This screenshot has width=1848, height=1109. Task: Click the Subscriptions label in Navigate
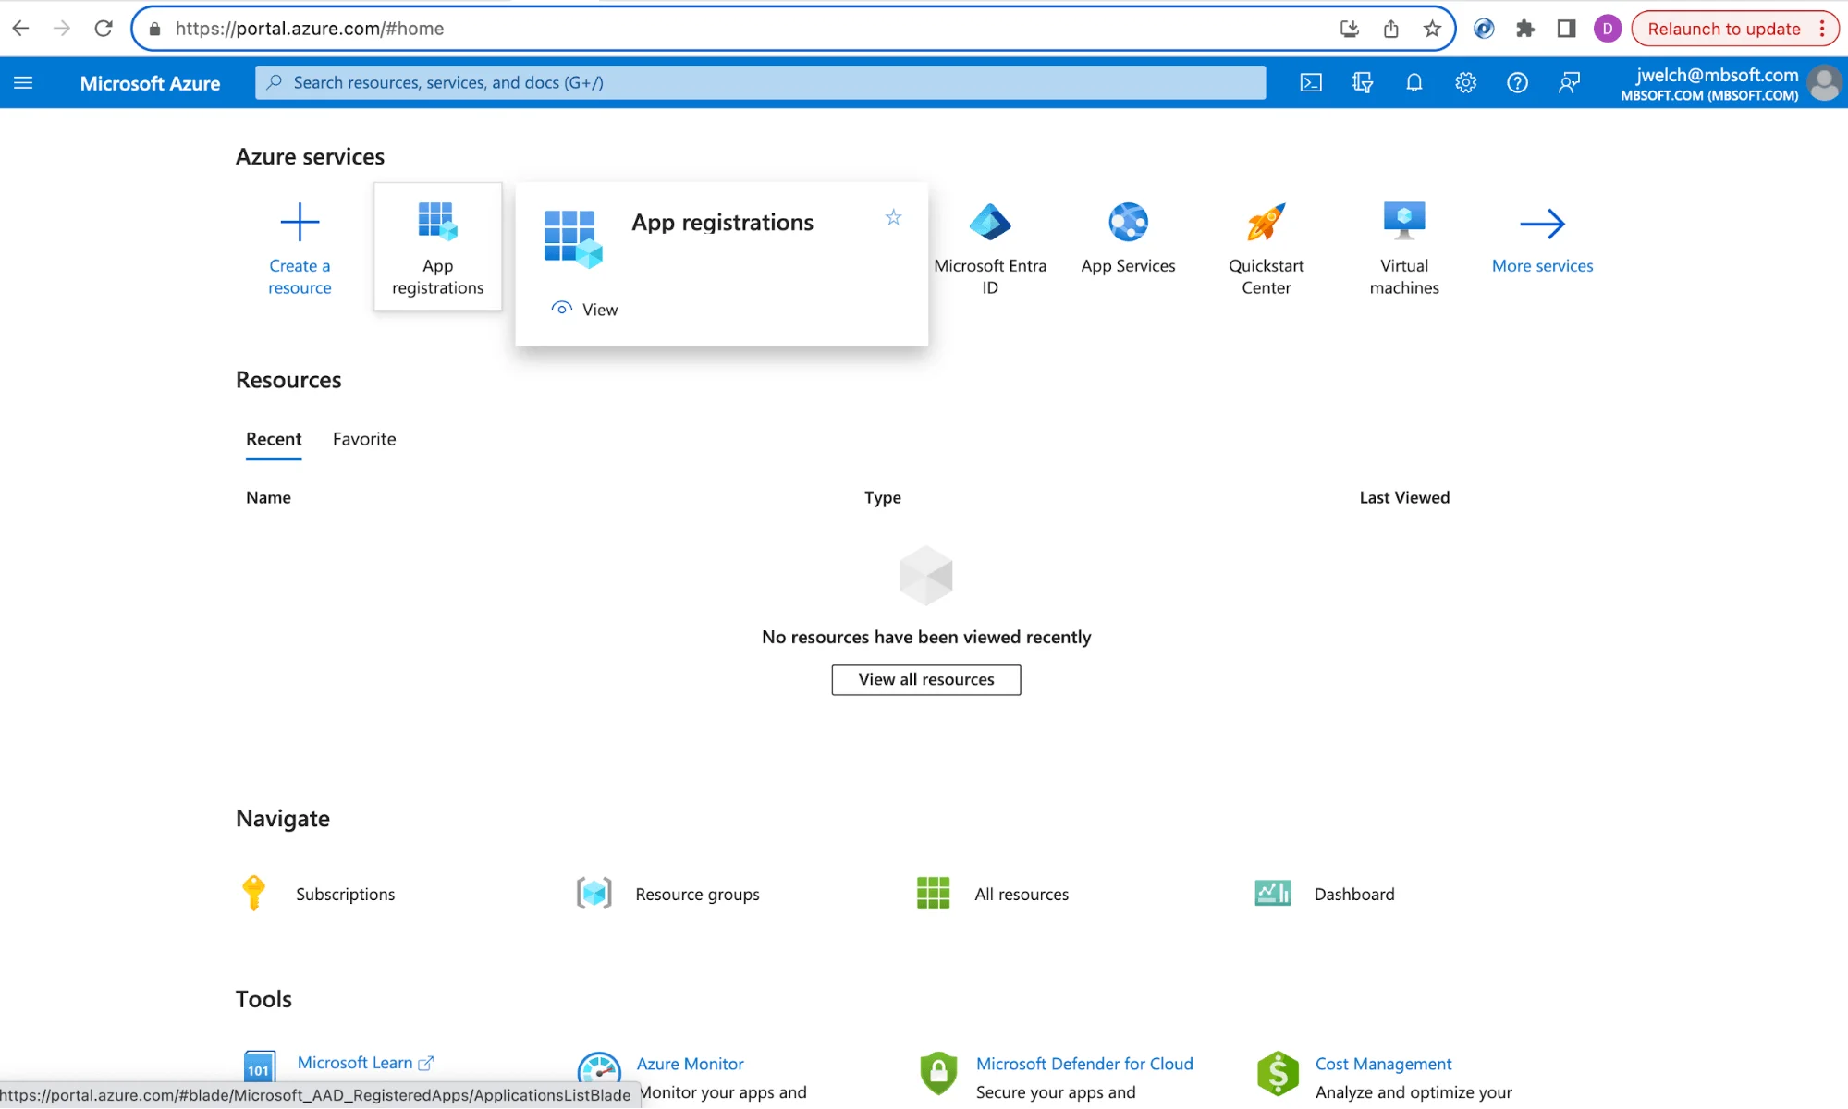click(x=345, y=894)
